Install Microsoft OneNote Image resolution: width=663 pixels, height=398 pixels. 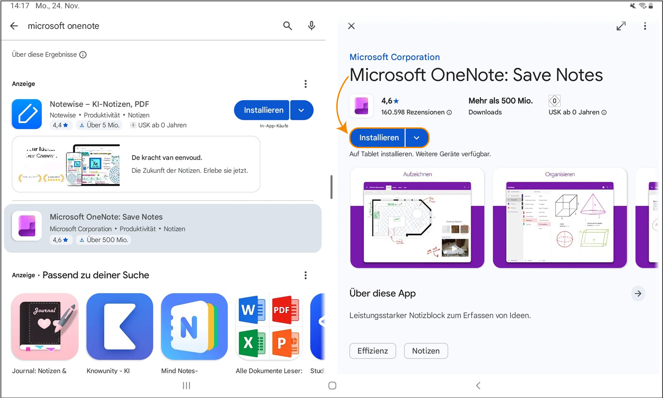click(x=378, y=138)
